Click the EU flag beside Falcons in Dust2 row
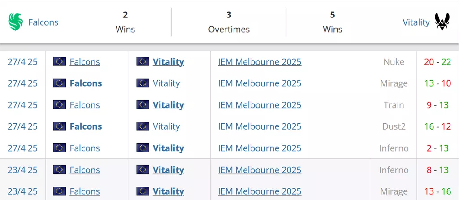This screenshot has width=459, height=200. click(60, 126)
